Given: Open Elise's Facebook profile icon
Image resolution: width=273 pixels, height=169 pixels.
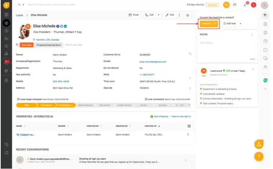Looking at the screenshot, I should (x=58, y=26).
